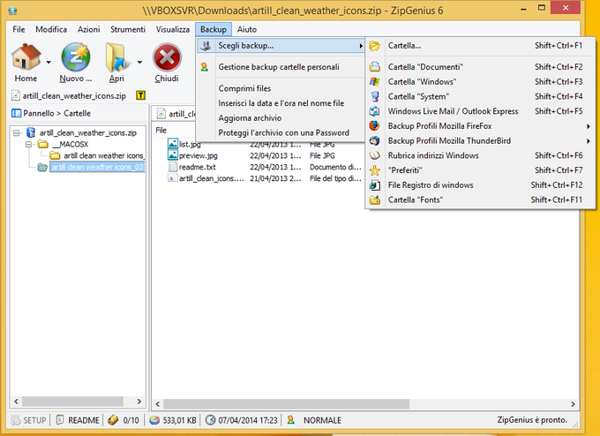Click the README status bar icon
The image size is (600, 436).
click(x=60, y=420)
